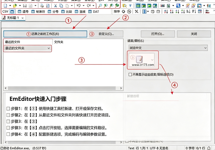Click the sort A to Z icon
This screenshot has height=150, width=215.
pyautogui.click(x=166, y=12)
